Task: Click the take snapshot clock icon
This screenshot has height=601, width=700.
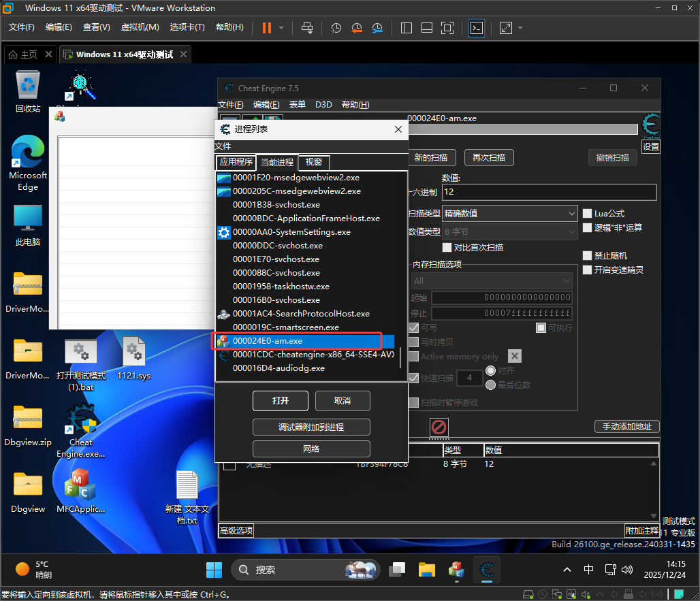Action: [x=336, y=28]
